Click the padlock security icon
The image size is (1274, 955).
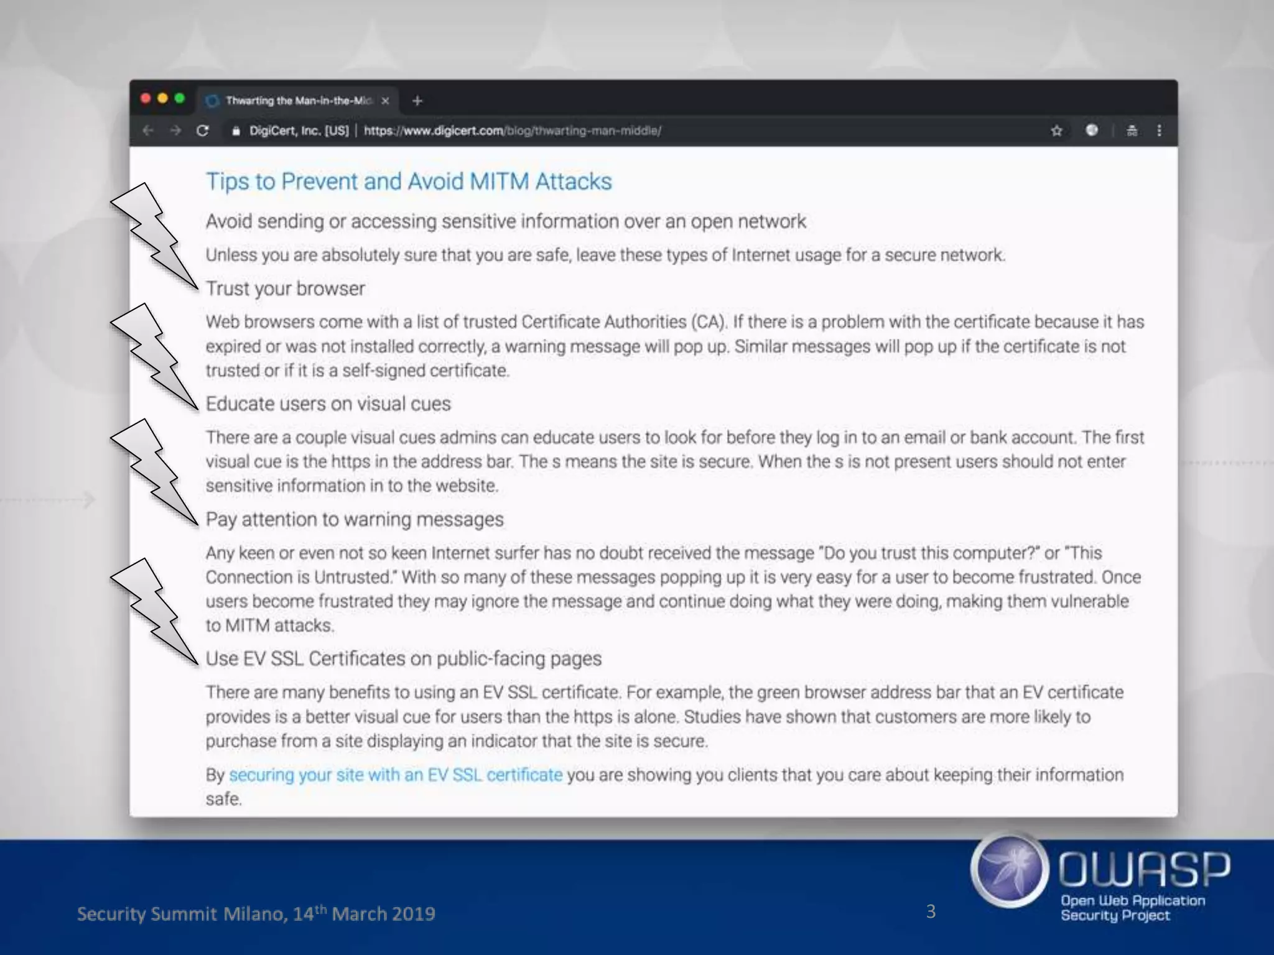pyautogui.click(x=236, y=131)
